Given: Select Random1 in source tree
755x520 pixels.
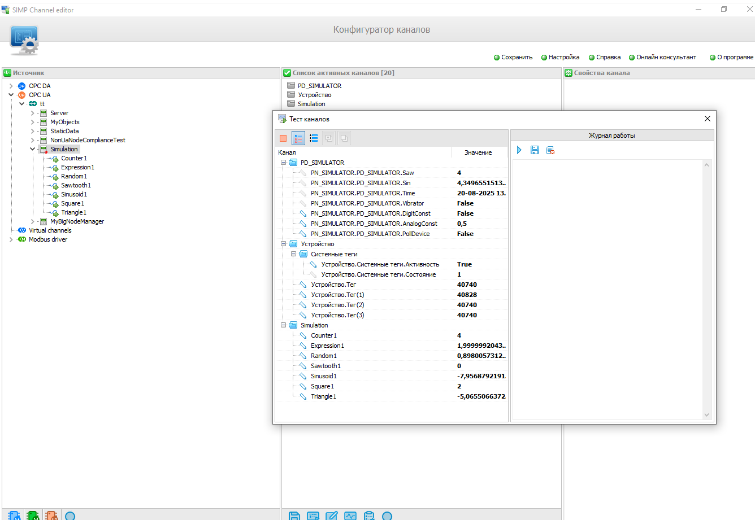Looking at the screenshot, I should (74, 176).
